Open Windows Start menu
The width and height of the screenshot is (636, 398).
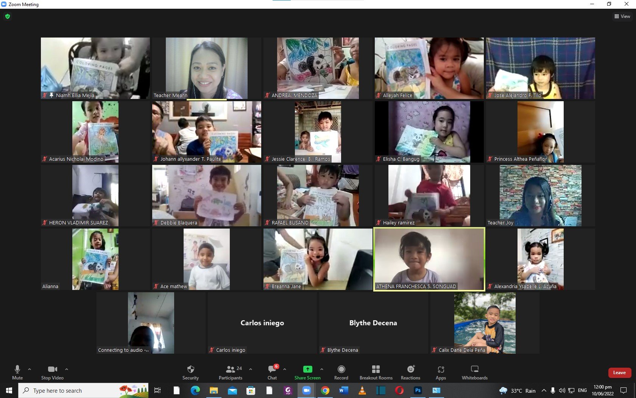9,390
